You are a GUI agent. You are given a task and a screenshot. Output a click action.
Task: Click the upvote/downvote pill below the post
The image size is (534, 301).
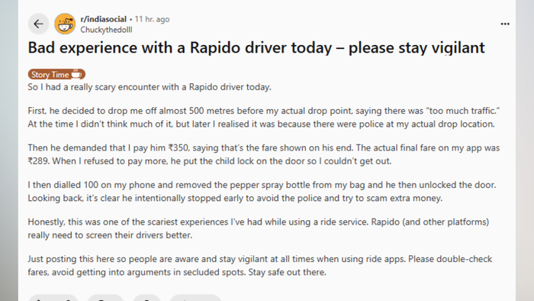[x=53, y=298]
